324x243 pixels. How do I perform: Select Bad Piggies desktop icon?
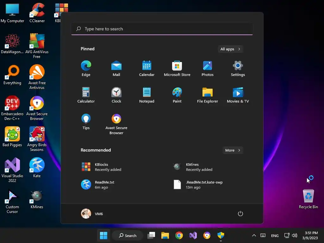pyautogui.click(x=12, y=137)
